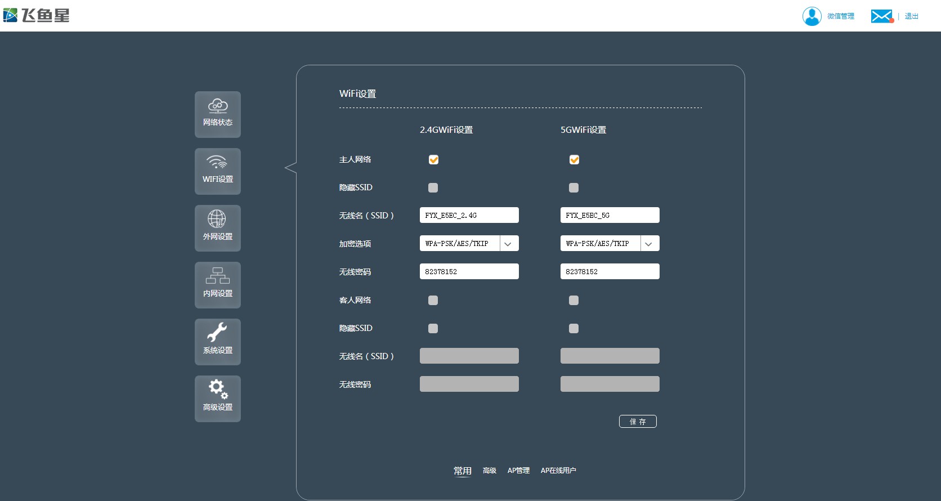
Task: Click the mail envelope icon
Action: (881, 16)
